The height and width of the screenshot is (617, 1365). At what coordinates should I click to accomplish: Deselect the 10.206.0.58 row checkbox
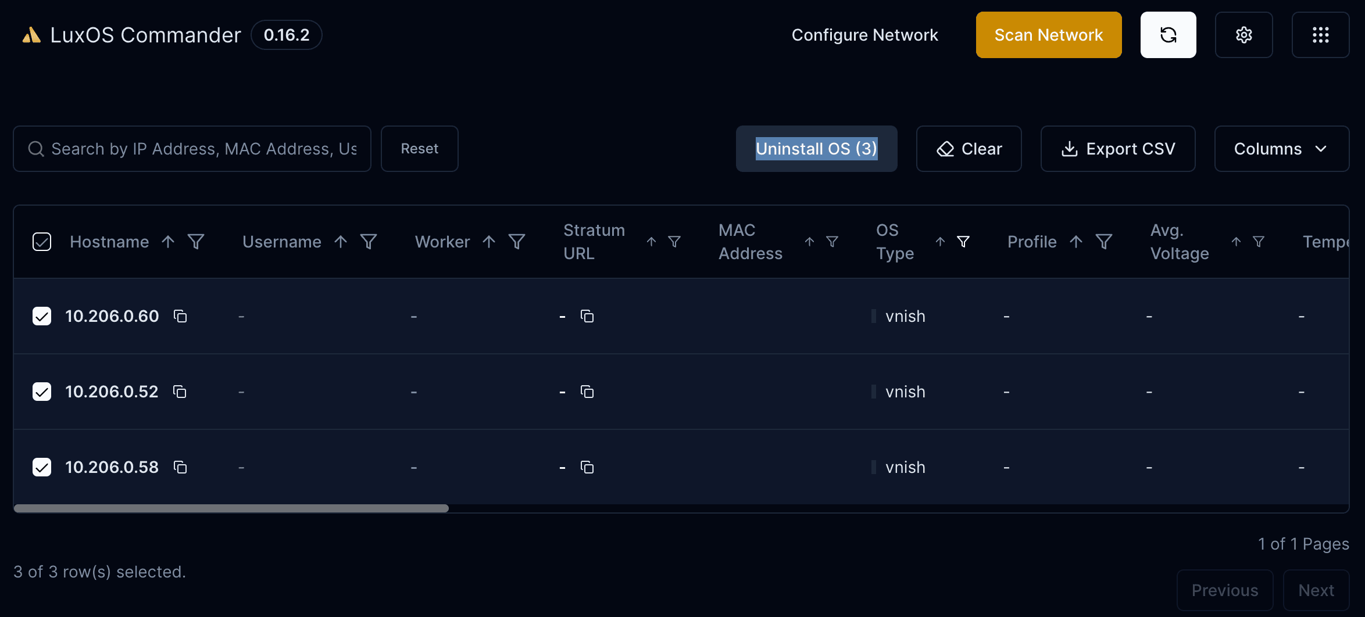pos(42,467)
